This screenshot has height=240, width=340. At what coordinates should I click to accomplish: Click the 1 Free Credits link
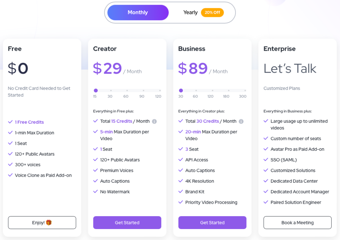(x=29, y=122)
